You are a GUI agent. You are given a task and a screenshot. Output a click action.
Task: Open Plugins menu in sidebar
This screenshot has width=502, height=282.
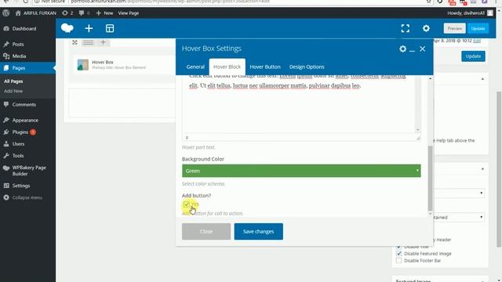click(x=20, y=132)
